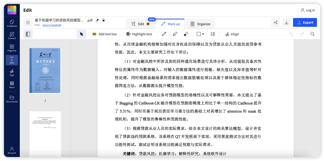Viewport: 324px width, 161px height.
Task: Select the highlighter marker tool
Action: (175, 34)
